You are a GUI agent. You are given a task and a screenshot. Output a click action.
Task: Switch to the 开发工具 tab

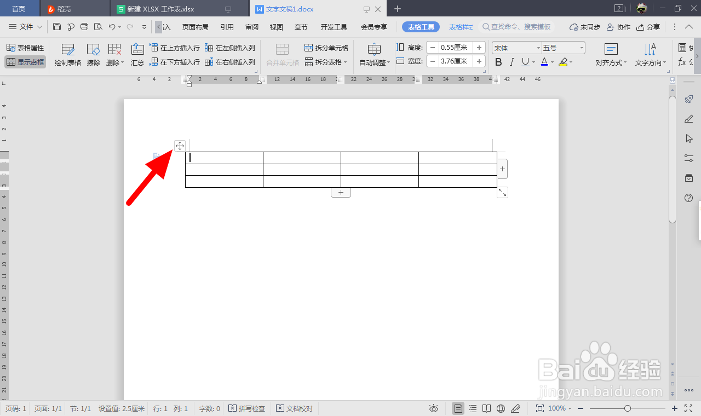(x=334, y=27)
